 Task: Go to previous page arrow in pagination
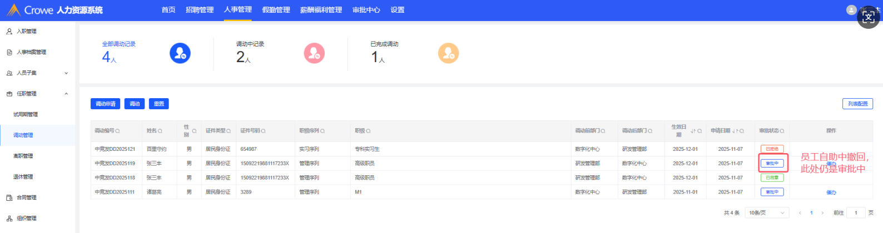click(800, 213)
